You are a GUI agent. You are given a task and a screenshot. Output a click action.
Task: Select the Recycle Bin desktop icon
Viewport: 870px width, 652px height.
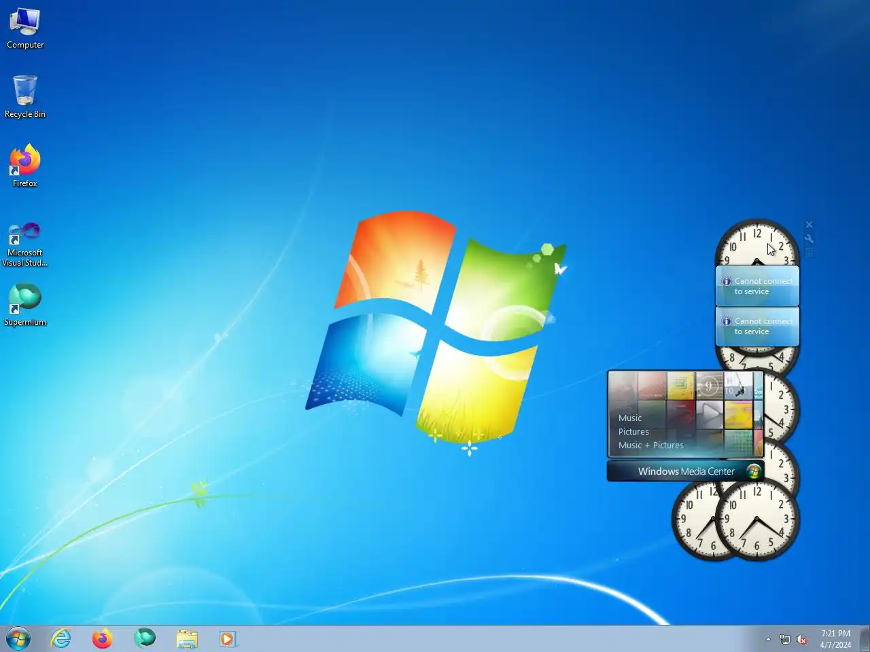pos(25,97)
